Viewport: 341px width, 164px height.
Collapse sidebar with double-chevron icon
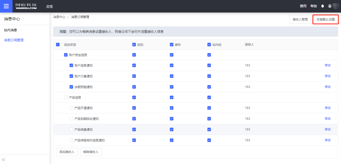point(4,159)
